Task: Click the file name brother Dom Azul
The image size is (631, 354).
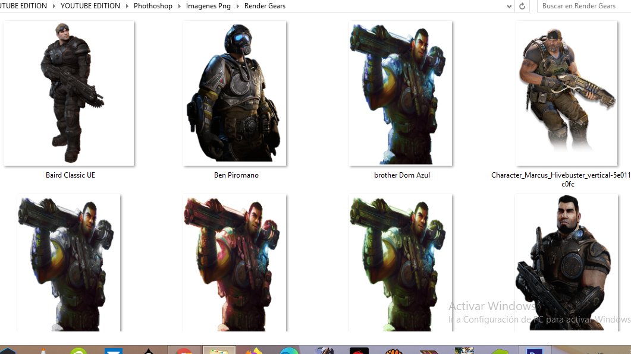Action: coord(402,175)
